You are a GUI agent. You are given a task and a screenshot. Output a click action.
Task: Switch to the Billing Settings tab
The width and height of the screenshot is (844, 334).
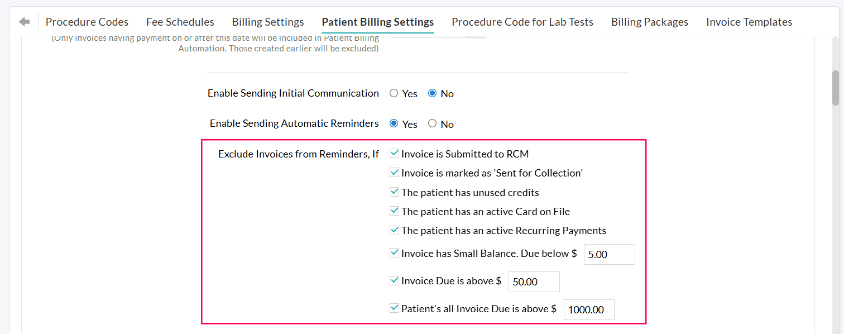pyautogui.click(x=267, y=22)
